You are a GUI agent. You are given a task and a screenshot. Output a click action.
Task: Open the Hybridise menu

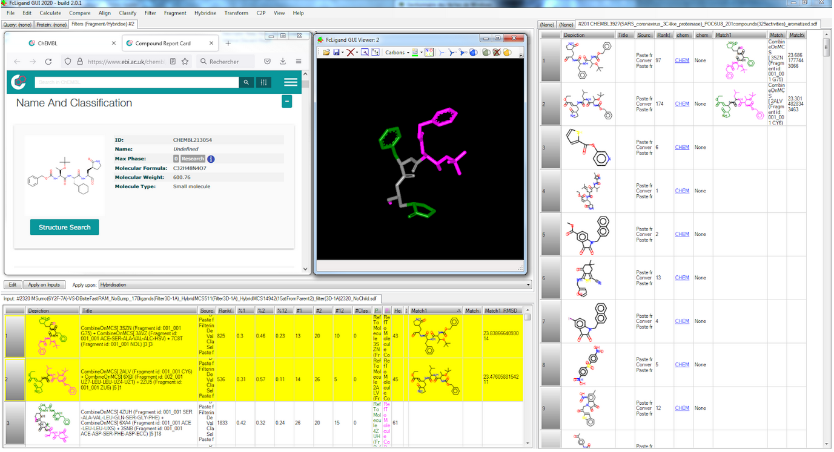tap(205, 13)
